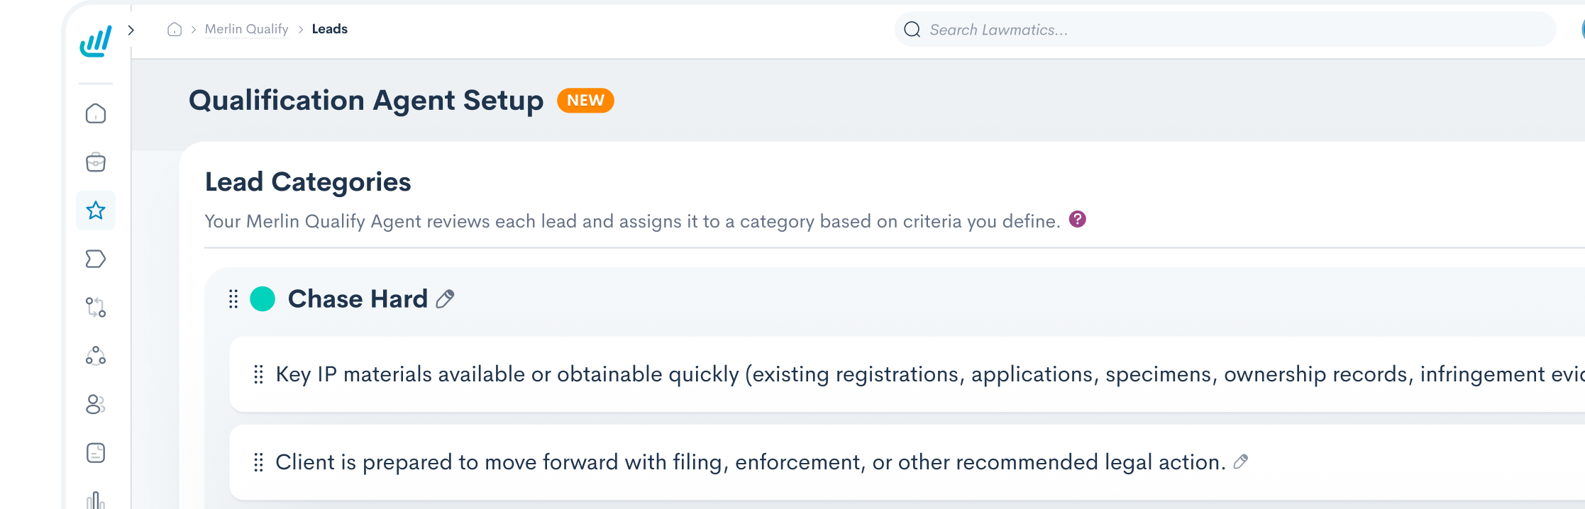Open the Matters briefcase sidebar icon
Viewport: 1585px width, 509px height.
tap(96, 162)
